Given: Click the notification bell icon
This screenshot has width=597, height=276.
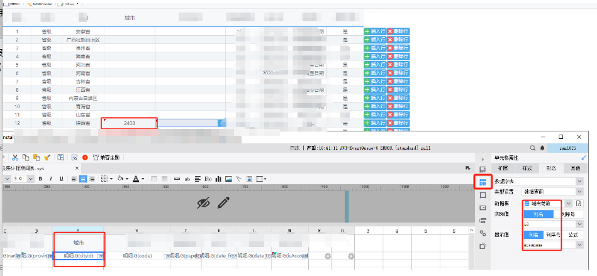Looking at the screenshot, I should coord(542,148).
